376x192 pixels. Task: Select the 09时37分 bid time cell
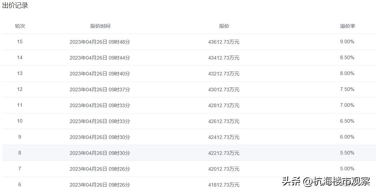tap(100, 90)
